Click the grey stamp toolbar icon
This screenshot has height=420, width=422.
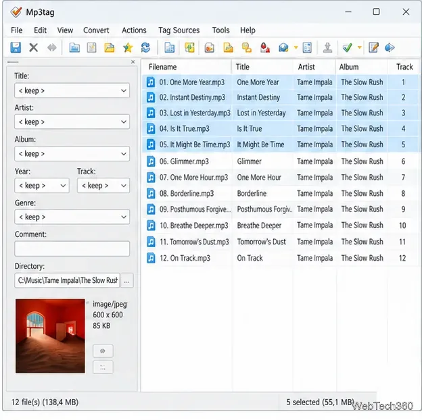(x=327, y=47)
